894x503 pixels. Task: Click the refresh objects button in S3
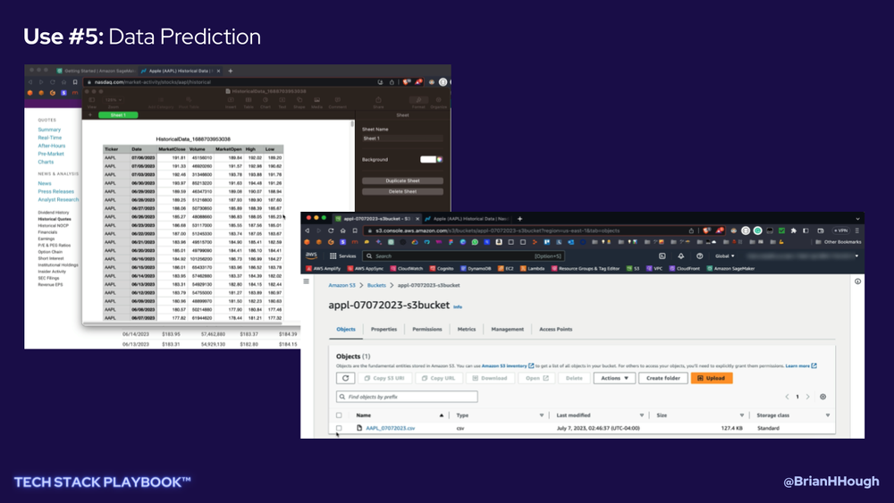pyautogui.click(x=345, y=378)
